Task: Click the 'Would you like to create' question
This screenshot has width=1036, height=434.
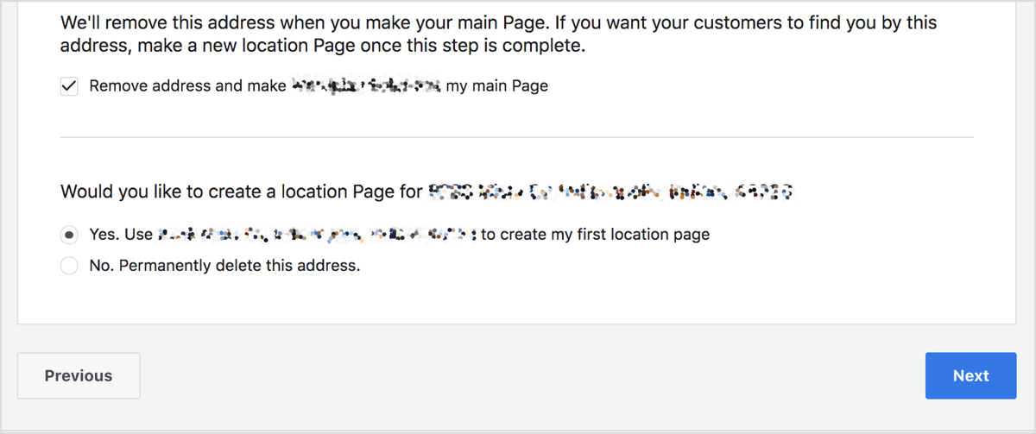Action: coord(242,192)
